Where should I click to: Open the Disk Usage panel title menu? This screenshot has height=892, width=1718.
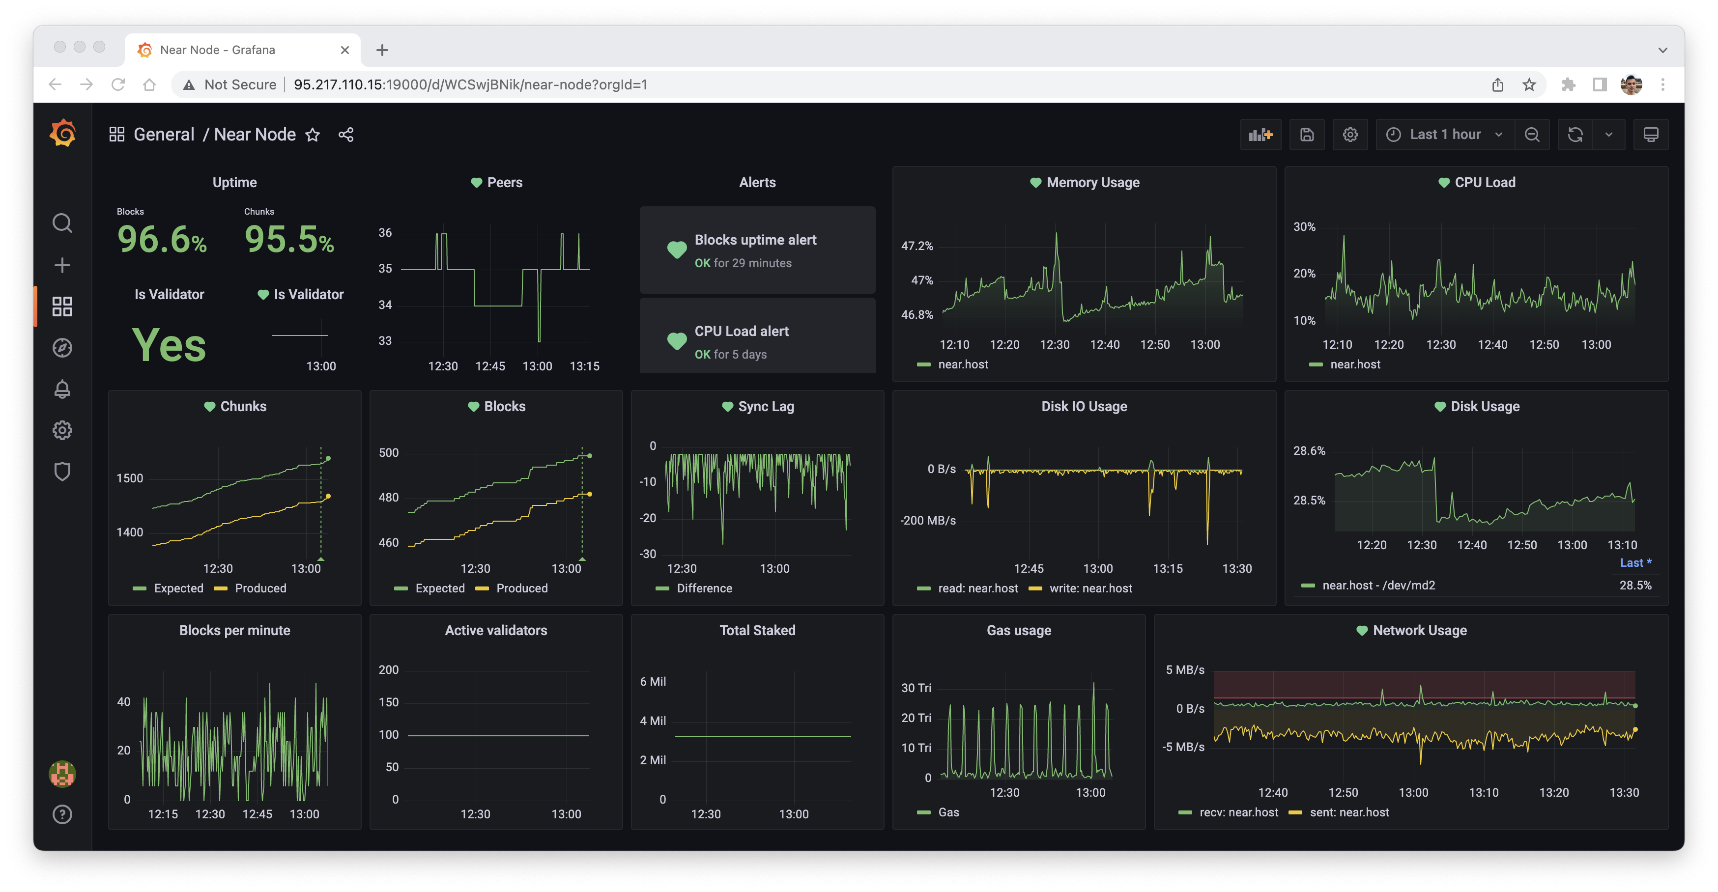pyautogui.click(x=1485, y=407)
